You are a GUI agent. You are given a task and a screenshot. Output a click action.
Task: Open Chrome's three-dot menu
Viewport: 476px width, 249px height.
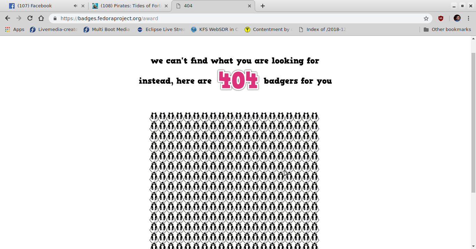[469, 18]
